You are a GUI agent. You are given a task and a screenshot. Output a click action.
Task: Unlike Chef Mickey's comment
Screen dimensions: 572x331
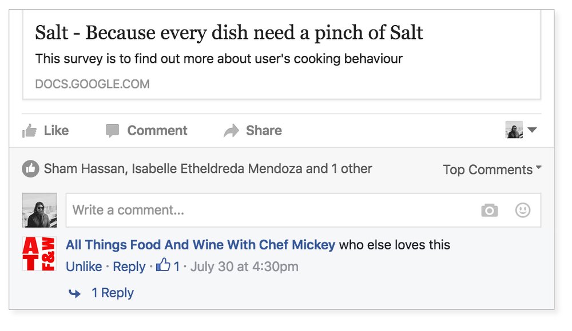(x=84, y=267)
